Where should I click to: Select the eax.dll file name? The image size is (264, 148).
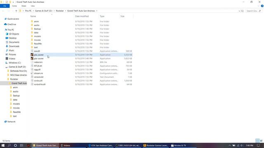37,51
